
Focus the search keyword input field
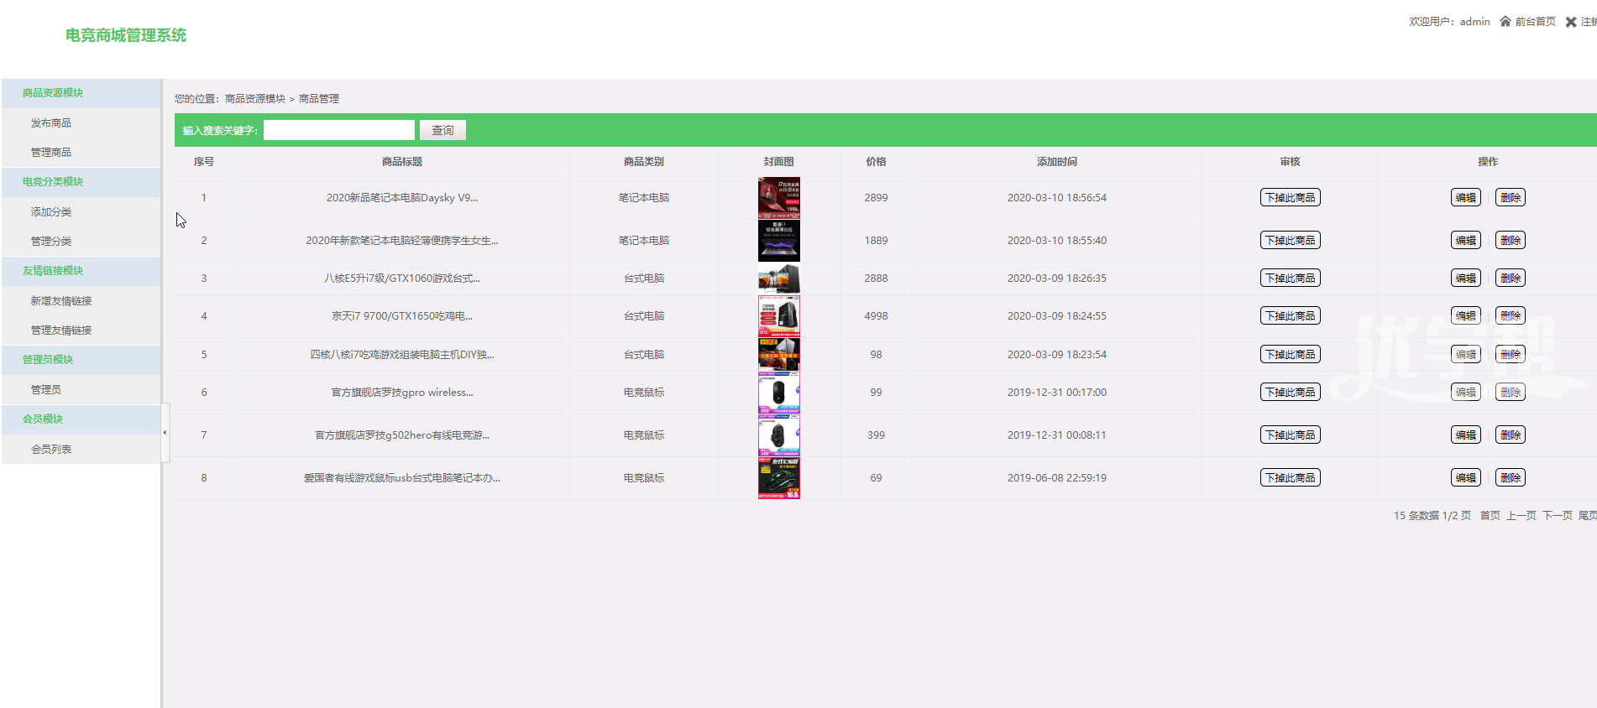point(338,131)
